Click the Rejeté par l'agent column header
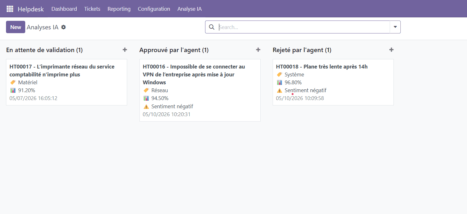The height and width of the screenshot is (214, 467). point(302,50)
